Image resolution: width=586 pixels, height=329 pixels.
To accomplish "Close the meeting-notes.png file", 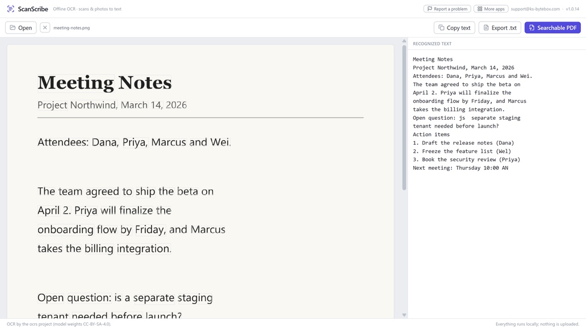I will [x=45, y=28].
